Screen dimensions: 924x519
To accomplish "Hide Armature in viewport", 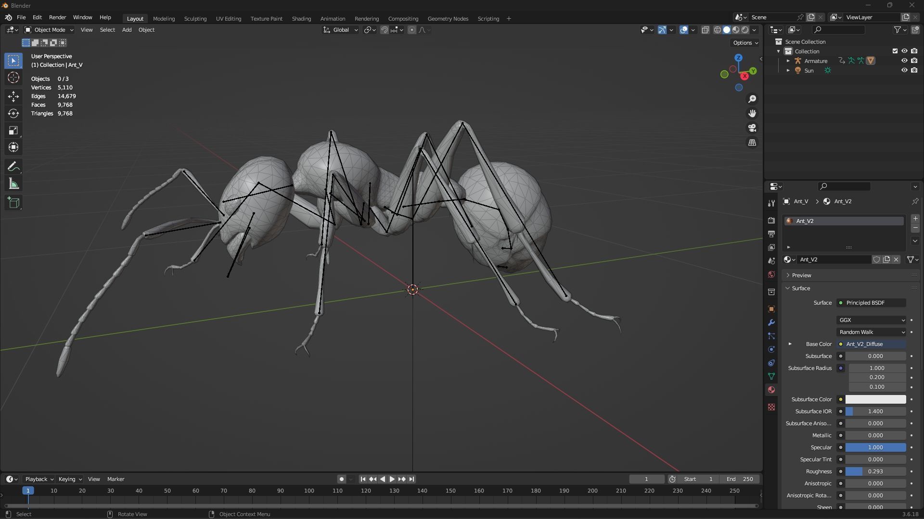I will (x=904, y=61).
